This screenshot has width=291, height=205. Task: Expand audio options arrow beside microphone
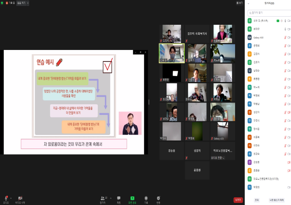pyautogui.click(x=11, y=198)
